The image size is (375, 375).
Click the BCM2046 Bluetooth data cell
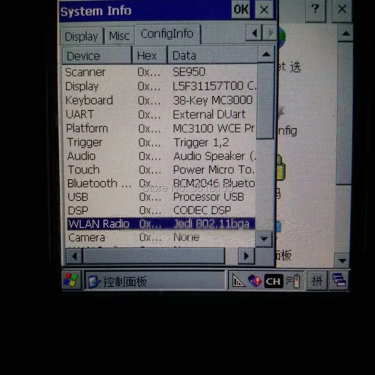click(214, 183)
